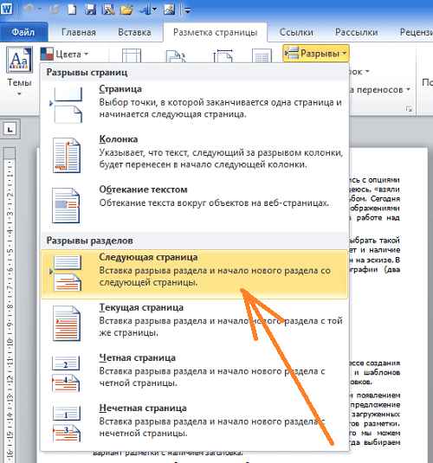433x463 pixels.
Task: Open page setup dialog launcher arrow
Action: click(x=409, y=109)
